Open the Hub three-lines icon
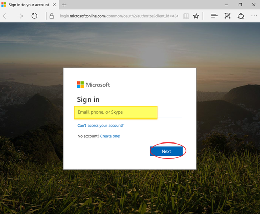Screen dimensions: 260x214 click(x=214, y=16)
